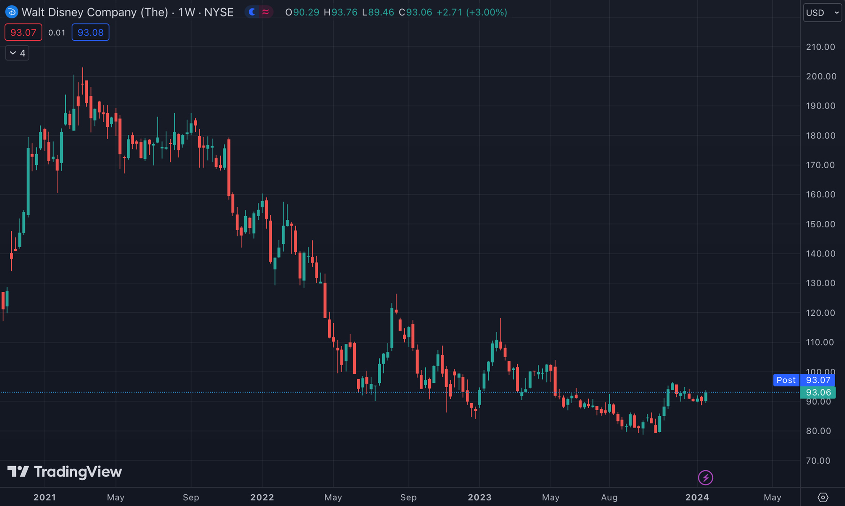This screenshot has width=845, height=506.
Task: Click the purple lightning bolt event icon
Action: click(705, 478)
